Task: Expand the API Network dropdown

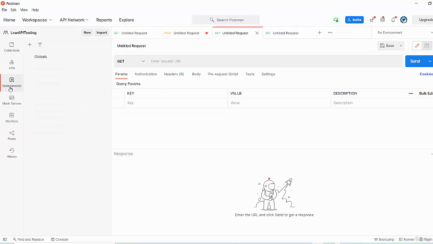Action: tap(74, 20)
